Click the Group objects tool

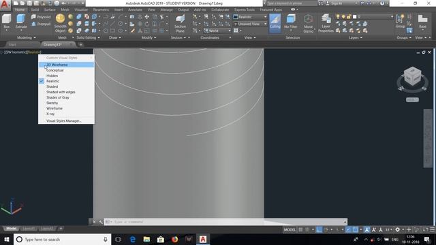click(x=400, y=21)
